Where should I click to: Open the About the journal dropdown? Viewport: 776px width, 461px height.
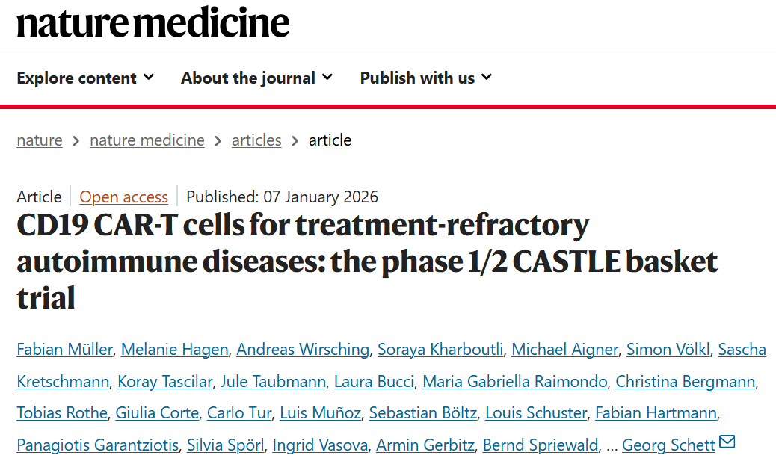(x=256, y=78)
